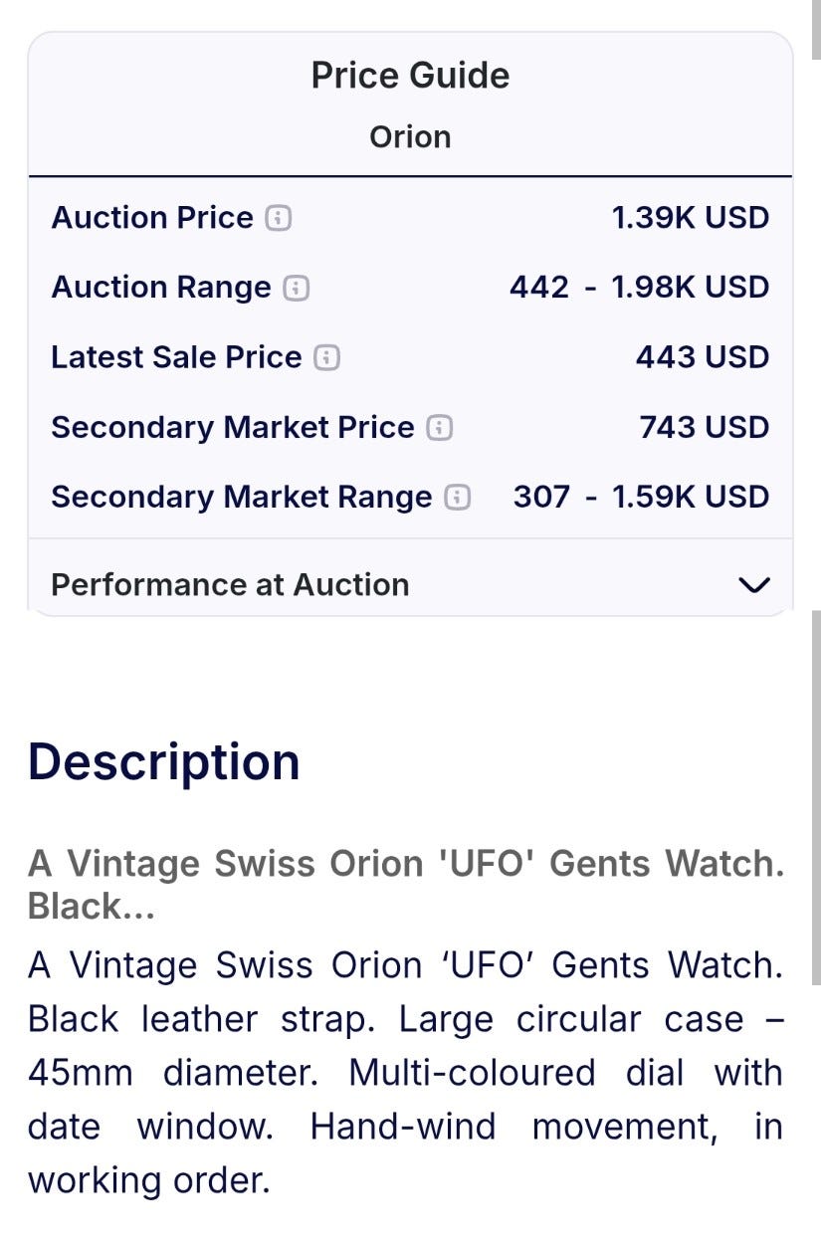Screen dimensions: 821x1249
Task: Click the truncated grey title ending in "Black..."
Action: 405,885
